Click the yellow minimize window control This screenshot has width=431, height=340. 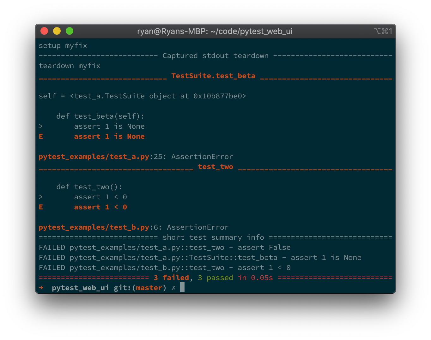point(57,31)
